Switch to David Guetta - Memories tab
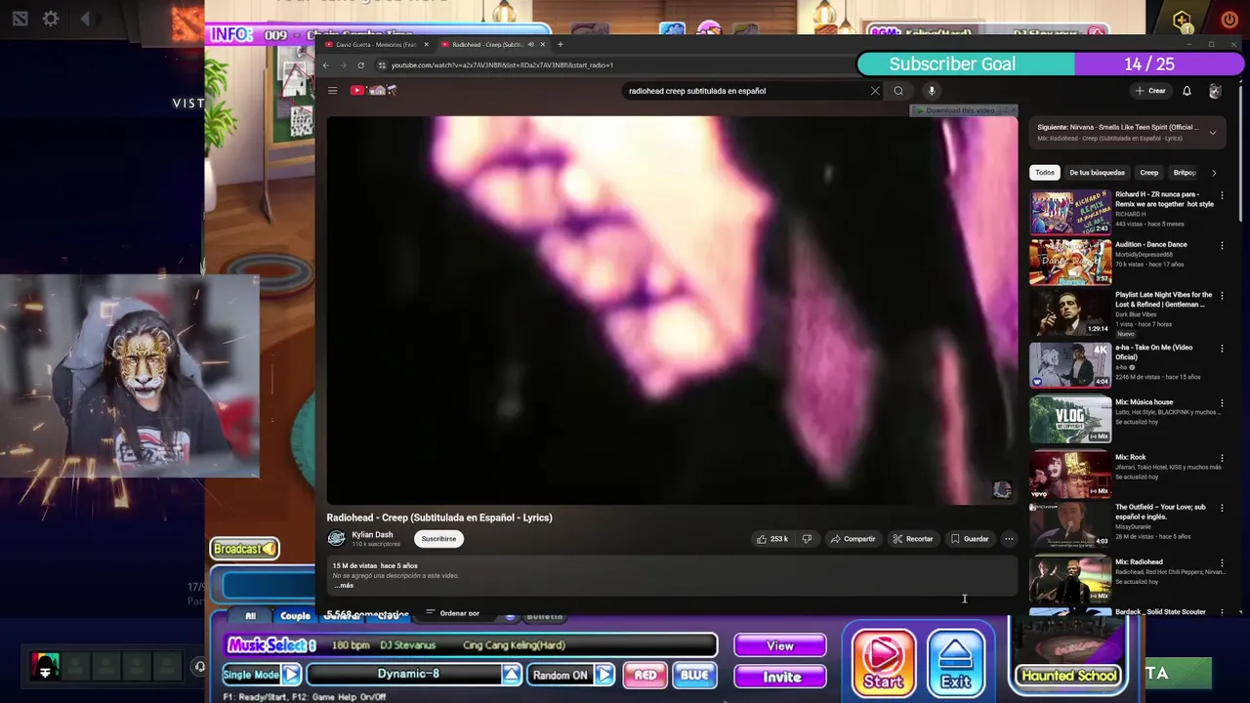Image resolution: width=1250 pixels, height=703 pixels. pos(375,44)
